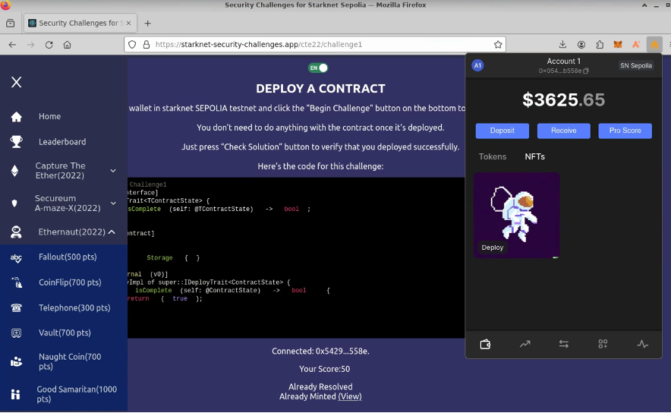Open the Firefox account icon

click(x=581, y=45)
